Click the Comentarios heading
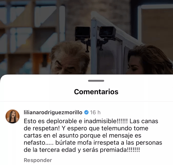173x165 pixels. (x=96, y=92)
